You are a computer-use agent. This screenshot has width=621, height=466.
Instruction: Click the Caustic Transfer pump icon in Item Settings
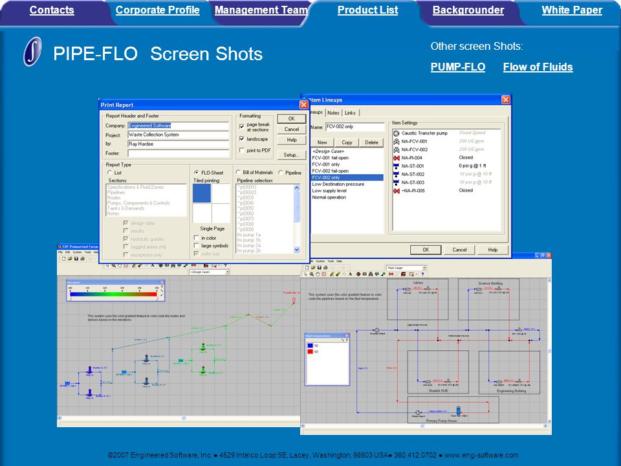pos(396,133)
